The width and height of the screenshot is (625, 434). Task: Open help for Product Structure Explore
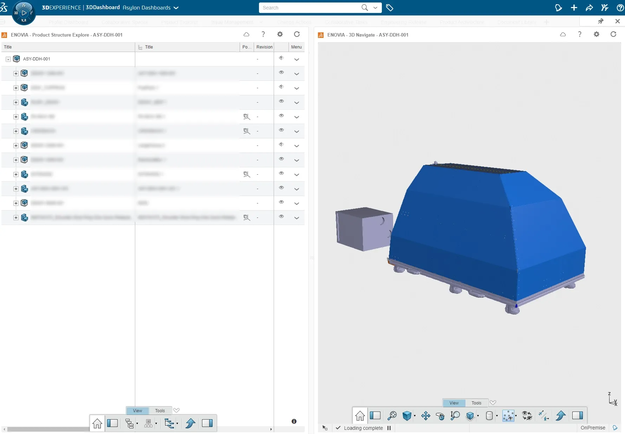click(x=263, y=34)
